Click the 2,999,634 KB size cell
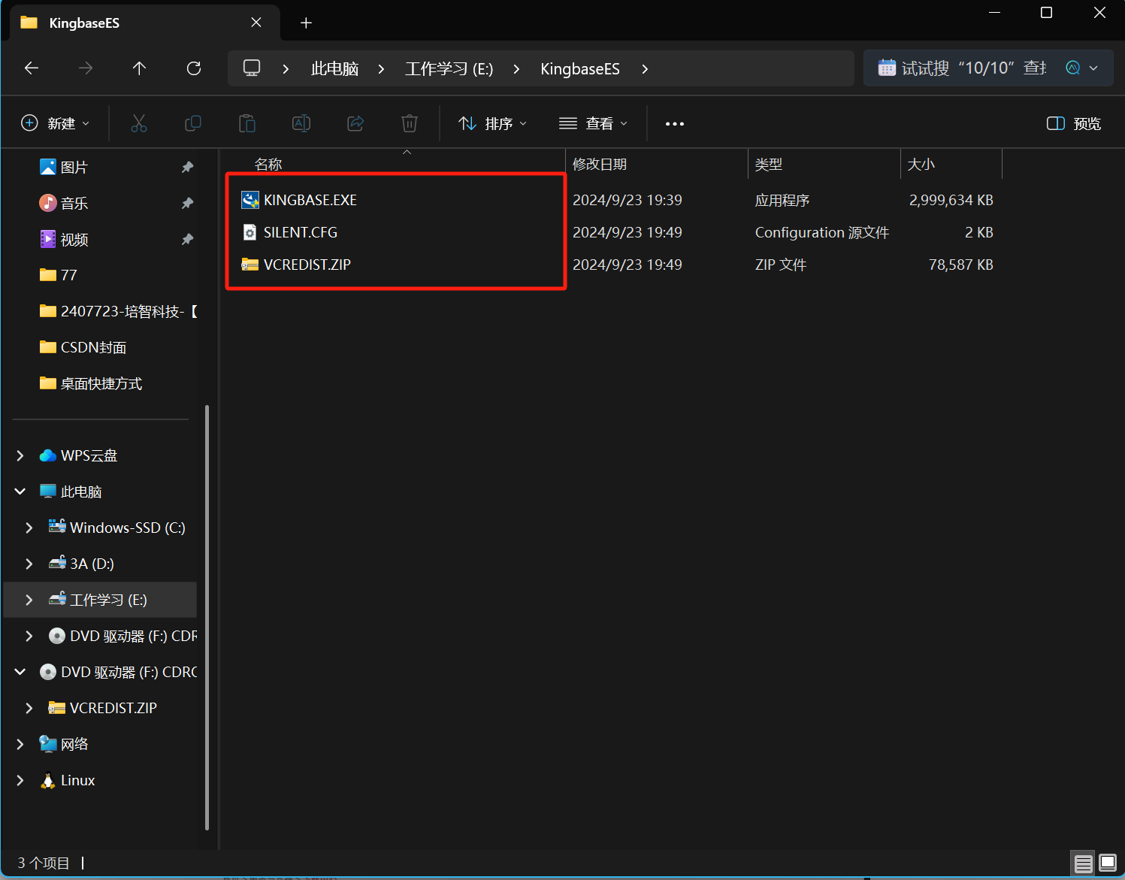The width and height of the screenshot is (1125, 880). tap(951, 201)
